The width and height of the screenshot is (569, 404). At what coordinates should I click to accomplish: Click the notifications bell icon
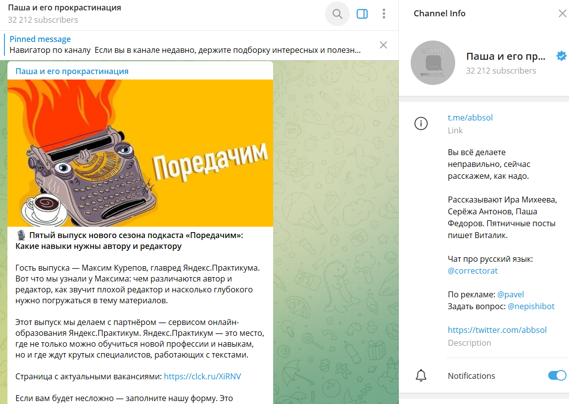pyautogui.click(x=421, y=376)
